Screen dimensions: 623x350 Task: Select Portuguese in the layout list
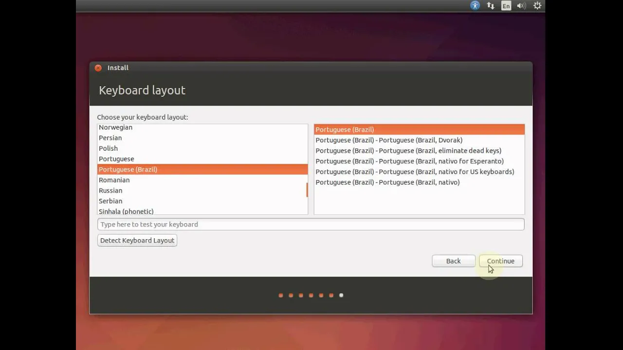point(202,159)
